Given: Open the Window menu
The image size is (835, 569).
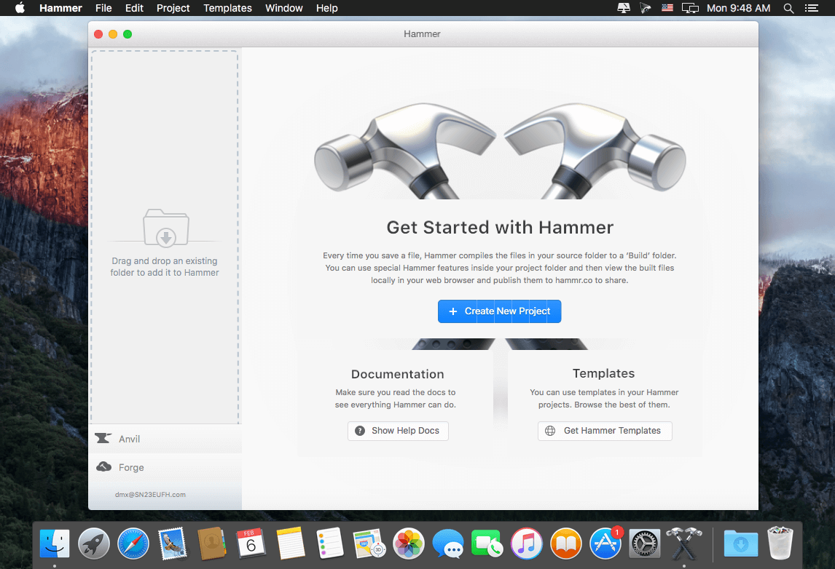Looking at the screenshot, I should (x=284, y=8).
